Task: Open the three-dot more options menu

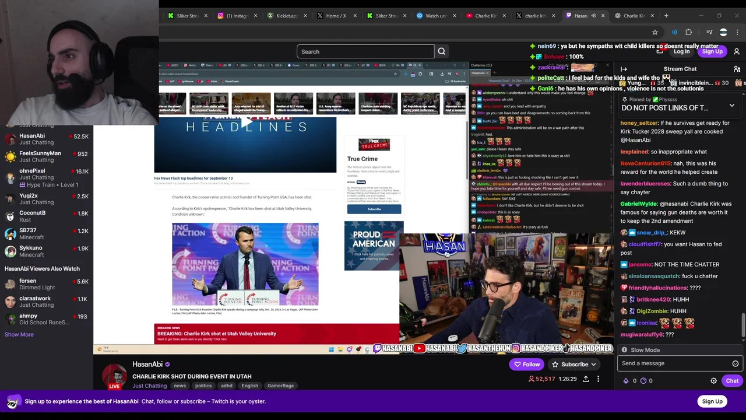Action: pos(598,379)
